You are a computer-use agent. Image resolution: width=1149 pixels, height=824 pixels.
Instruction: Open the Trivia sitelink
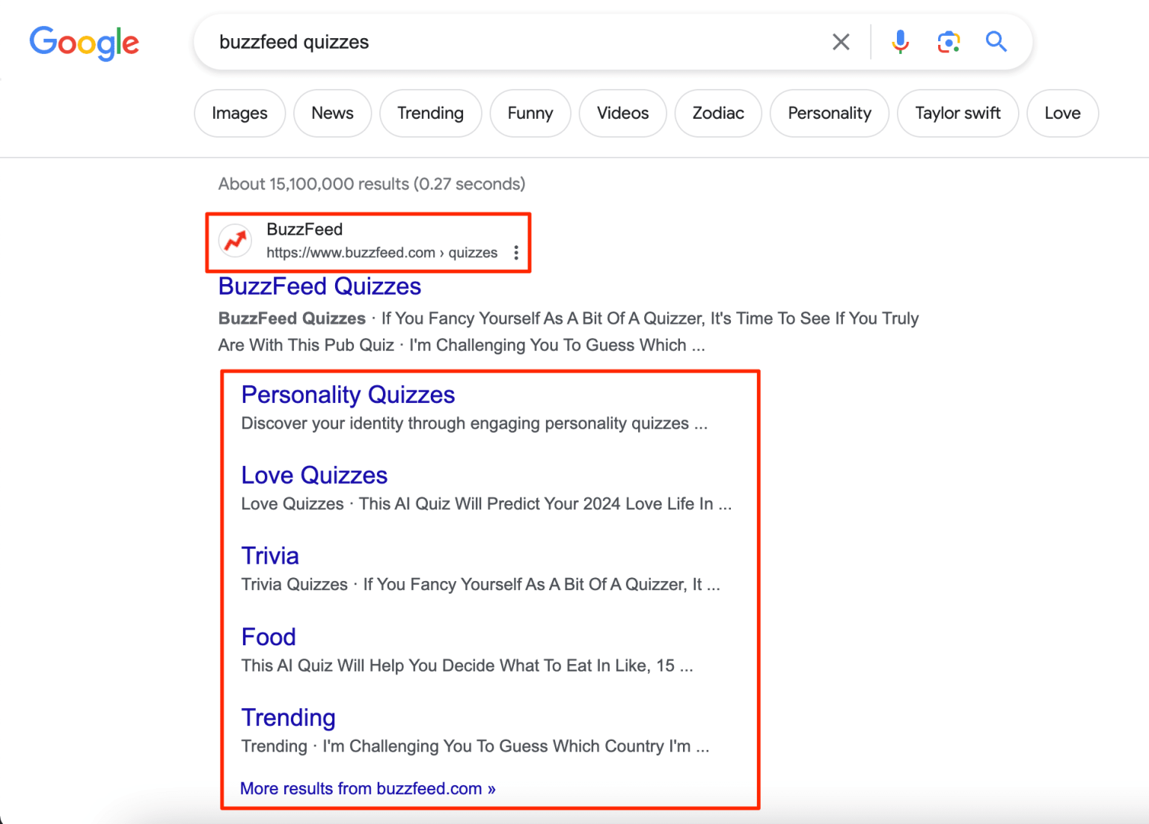tap(269, 556)
